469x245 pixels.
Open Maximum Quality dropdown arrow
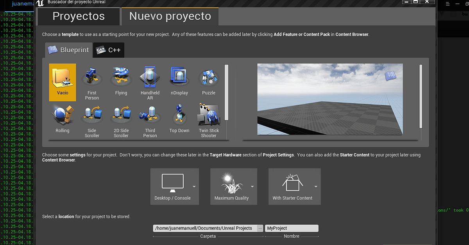(252, 186)
